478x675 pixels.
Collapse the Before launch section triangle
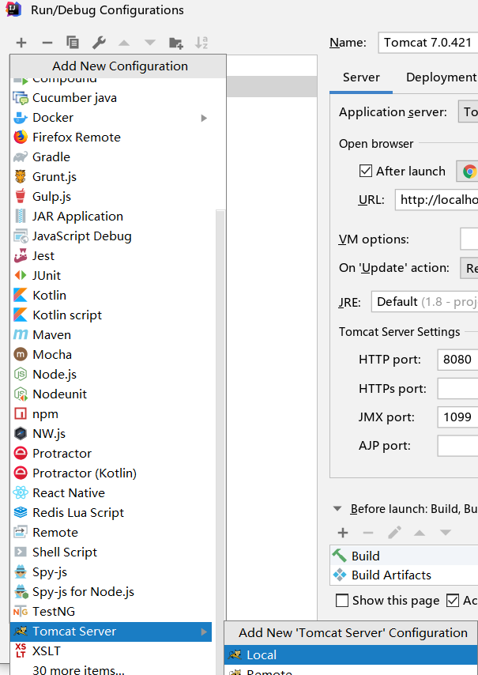337,509
